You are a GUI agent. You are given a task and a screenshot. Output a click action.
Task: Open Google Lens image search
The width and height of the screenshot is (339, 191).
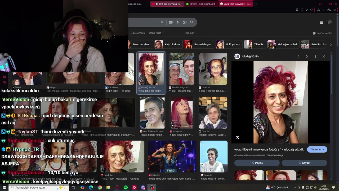coord(185,22)
